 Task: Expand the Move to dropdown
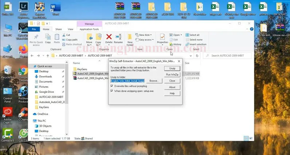(90, 44)
